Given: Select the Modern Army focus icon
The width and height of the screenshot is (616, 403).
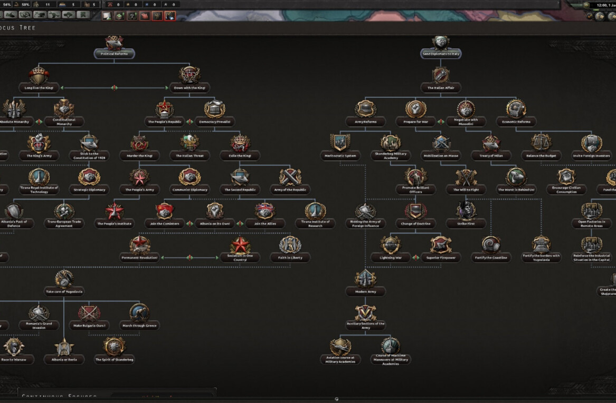Looking at the screenshot, I should [365, 279].
